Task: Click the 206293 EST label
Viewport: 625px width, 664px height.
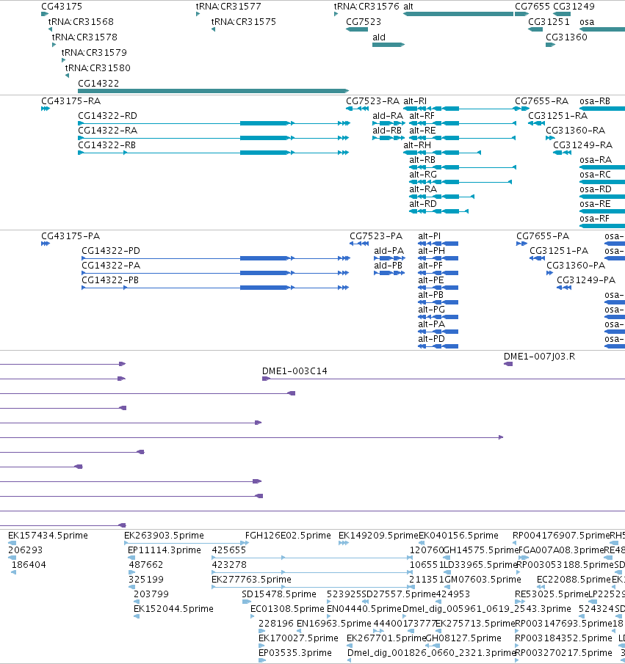Action: [x=26, y=550]
